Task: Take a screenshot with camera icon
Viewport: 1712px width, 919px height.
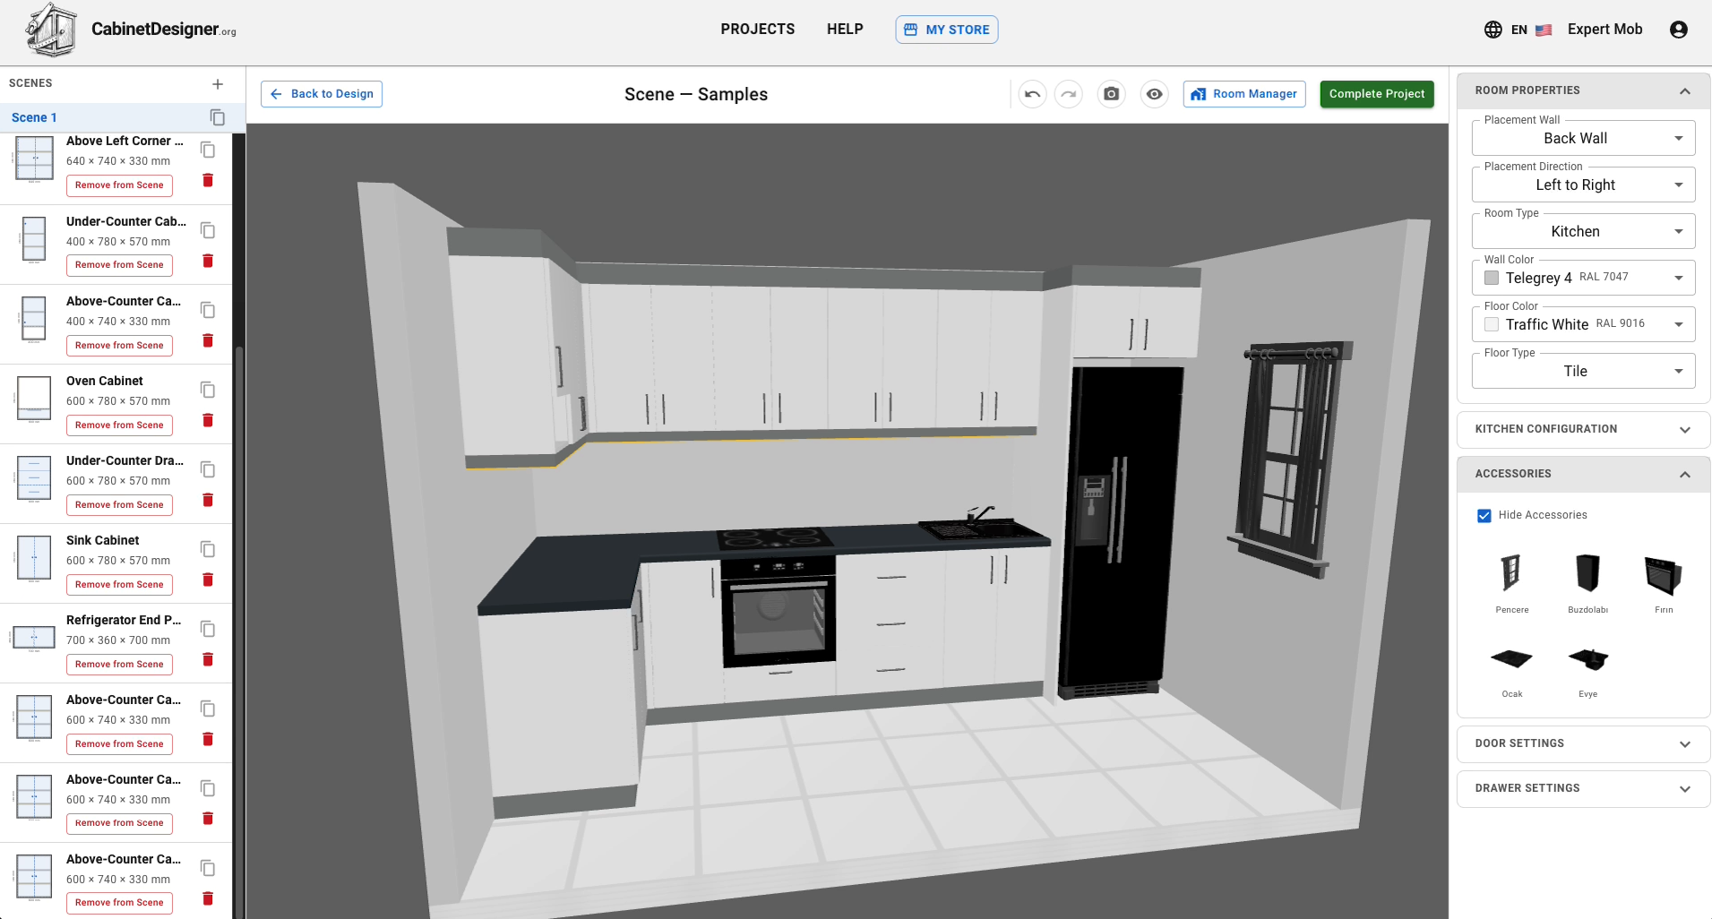Action: [1111, 94]
